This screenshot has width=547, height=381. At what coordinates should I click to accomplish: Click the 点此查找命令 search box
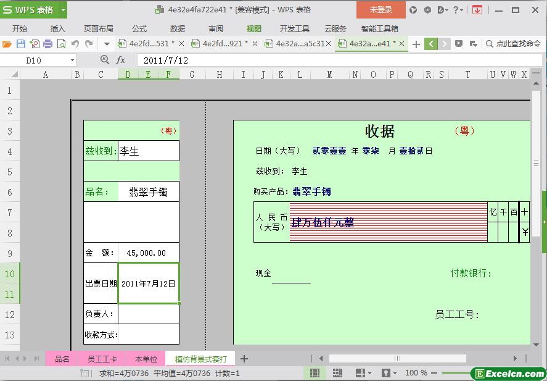click(513, 44)
